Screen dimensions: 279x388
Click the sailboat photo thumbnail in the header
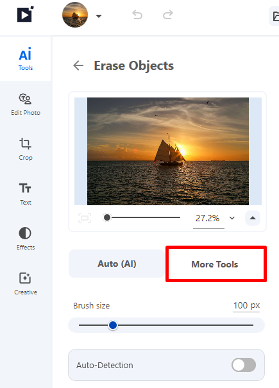(75, 15)
